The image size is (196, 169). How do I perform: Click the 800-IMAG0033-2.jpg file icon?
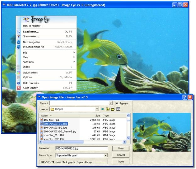pos(42,128)
